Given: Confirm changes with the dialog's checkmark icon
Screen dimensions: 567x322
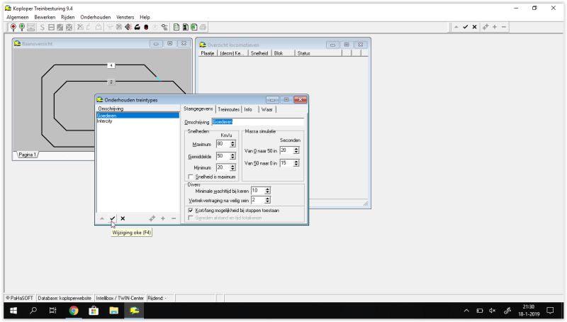Looking at the screenshot, I should [x=113, y=218].
